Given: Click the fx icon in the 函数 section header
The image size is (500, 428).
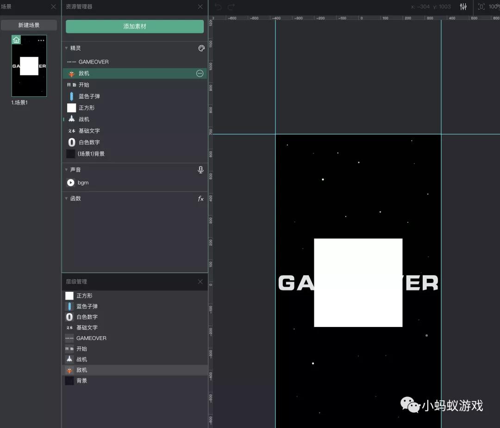Looking at the screenshot, I should [x=200, y=198].
